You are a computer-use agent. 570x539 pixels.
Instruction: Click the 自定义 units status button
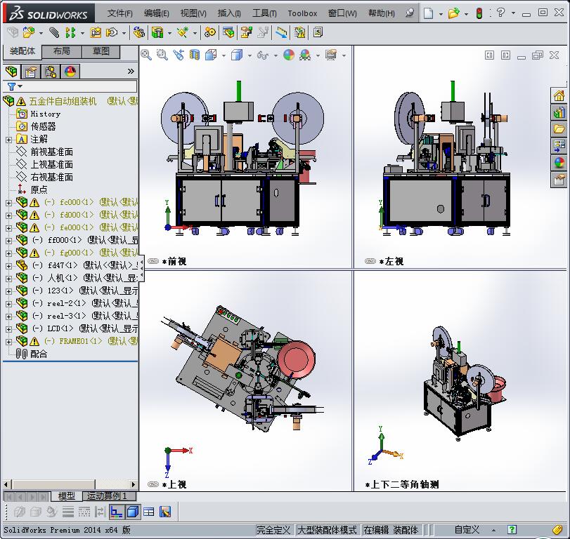467,530
